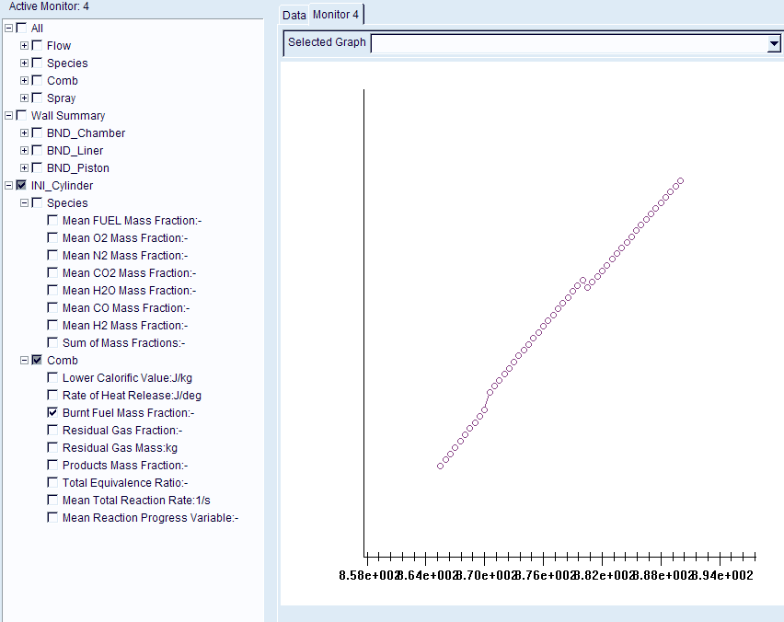
Task: Check Mean H2O Mass Fraction checkbox
Action: click(x=52, y=291)
